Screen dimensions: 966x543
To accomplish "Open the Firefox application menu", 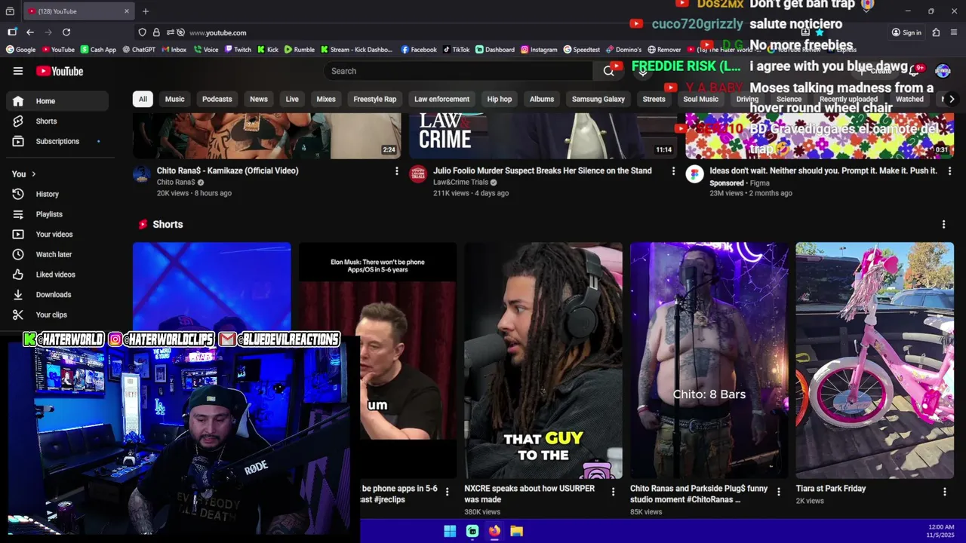I will pos(954,32).
